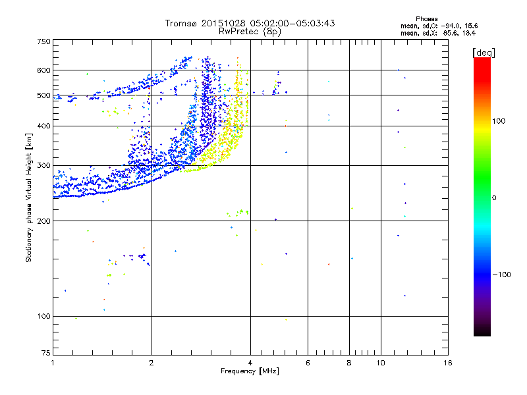The image size is (527, 395).
Task: Click the 'Stationary phase Virtual Height [km]' y-axis title
Action: [x=29, y=197]
